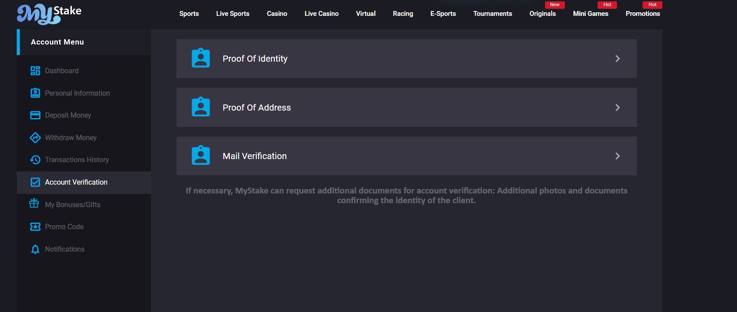Click the Withdraw Money diamond icon
Image resolution: width=737 pixels, height=312 pixels.
coord(35,137)
